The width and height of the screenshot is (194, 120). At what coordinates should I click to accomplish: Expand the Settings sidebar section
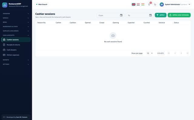tap(16, 64)
